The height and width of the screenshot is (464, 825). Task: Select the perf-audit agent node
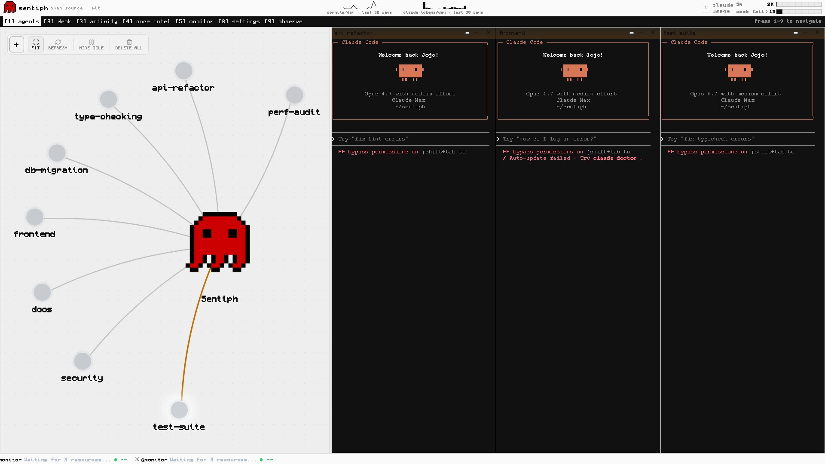pos(294,95)
